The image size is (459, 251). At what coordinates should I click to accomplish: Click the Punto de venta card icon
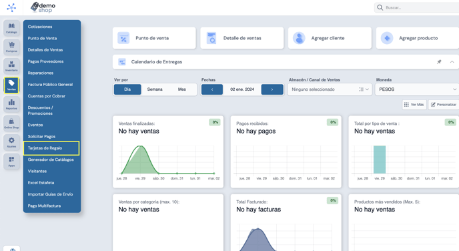coord(123,38)
